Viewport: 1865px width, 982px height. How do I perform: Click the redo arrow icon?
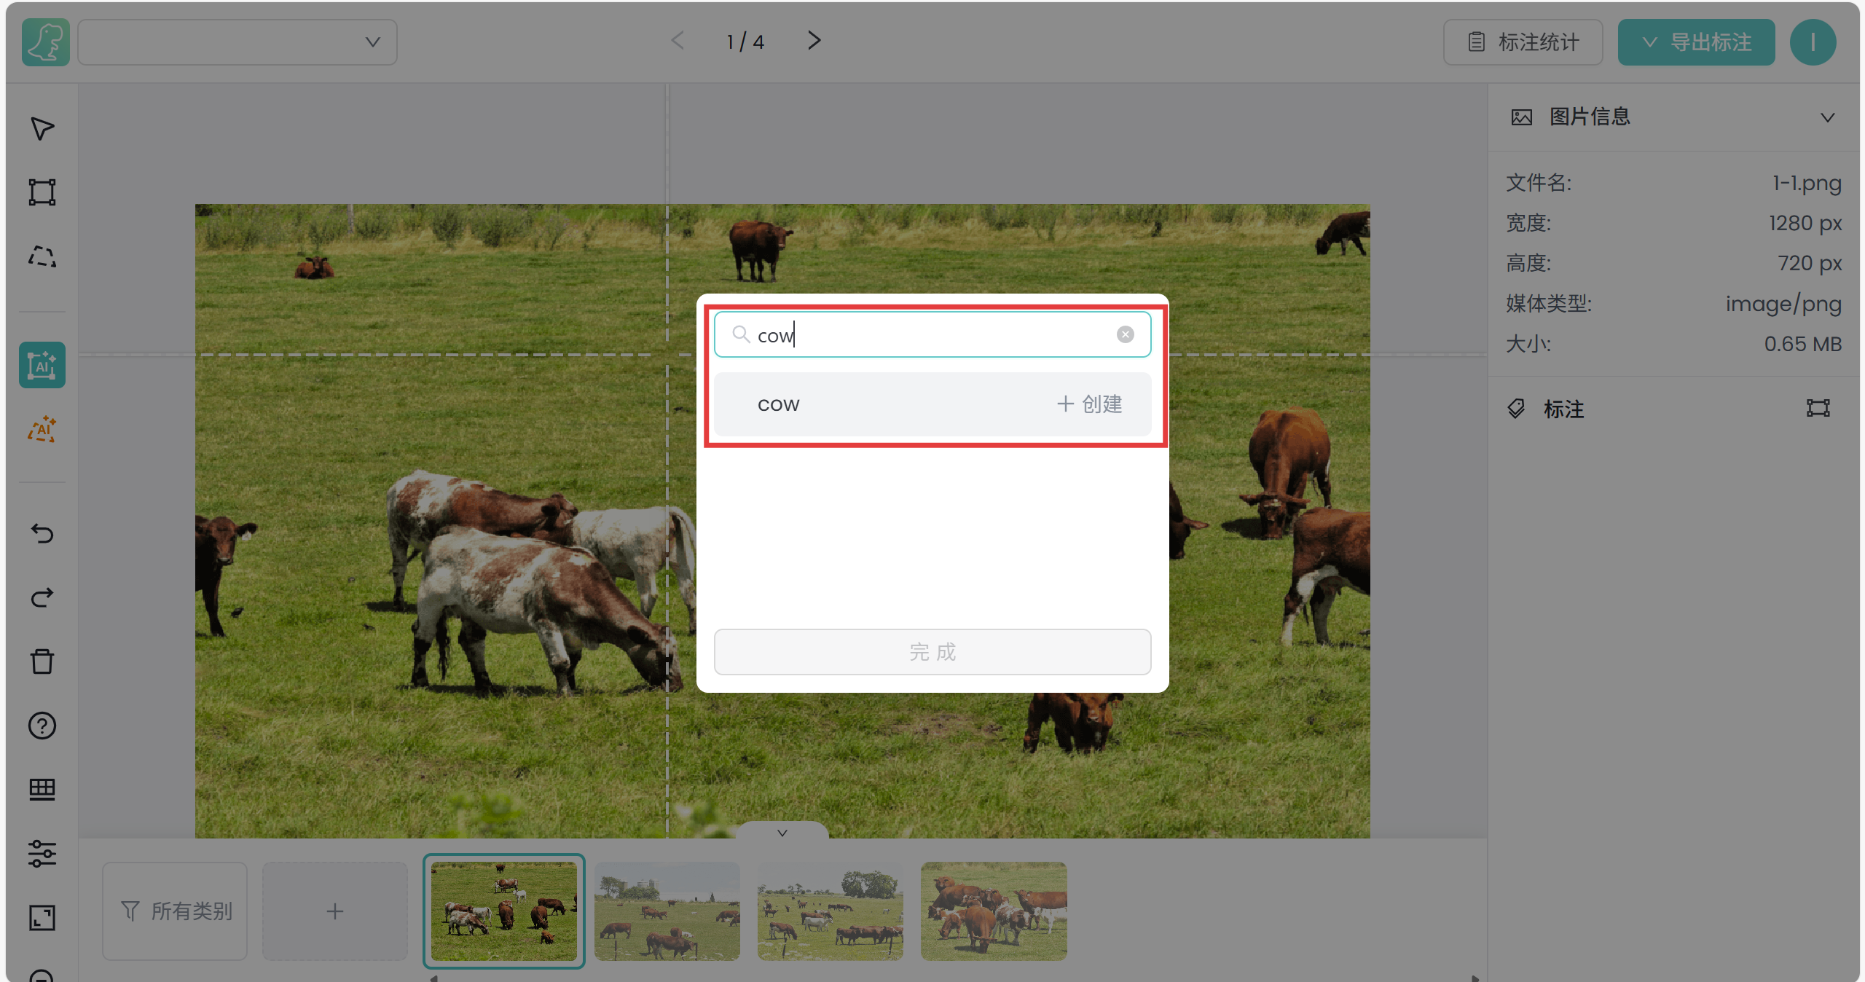point(42,598)
